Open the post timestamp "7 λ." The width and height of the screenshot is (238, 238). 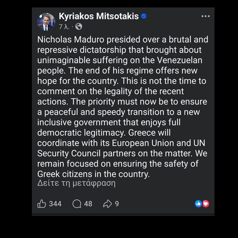64,27
